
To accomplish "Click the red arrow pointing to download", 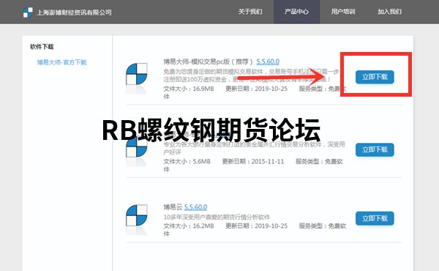I will pyautogui.click(x=282, y=77).
